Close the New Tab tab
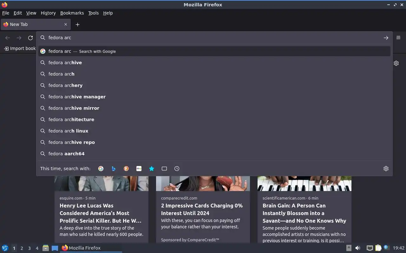This screenshot has width=406, height=253. [x=66, y=24]
